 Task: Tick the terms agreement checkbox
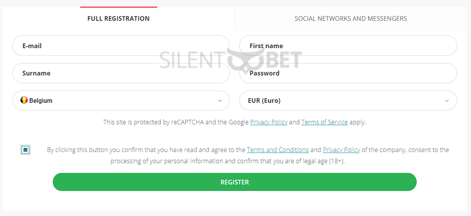point(26,149)
